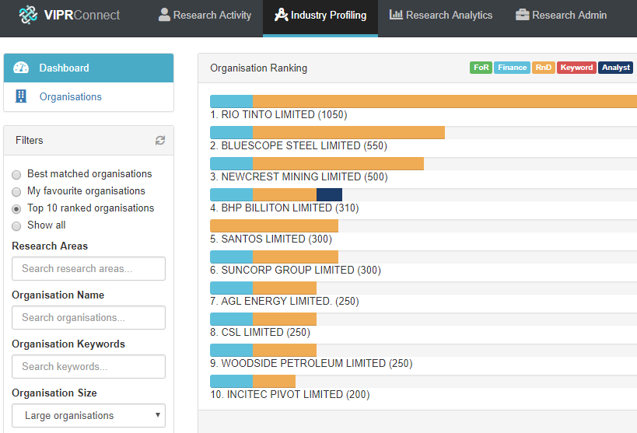Click the Santos Limited ranking bar
The image size is (637, 433).
(x=275, y=225)
